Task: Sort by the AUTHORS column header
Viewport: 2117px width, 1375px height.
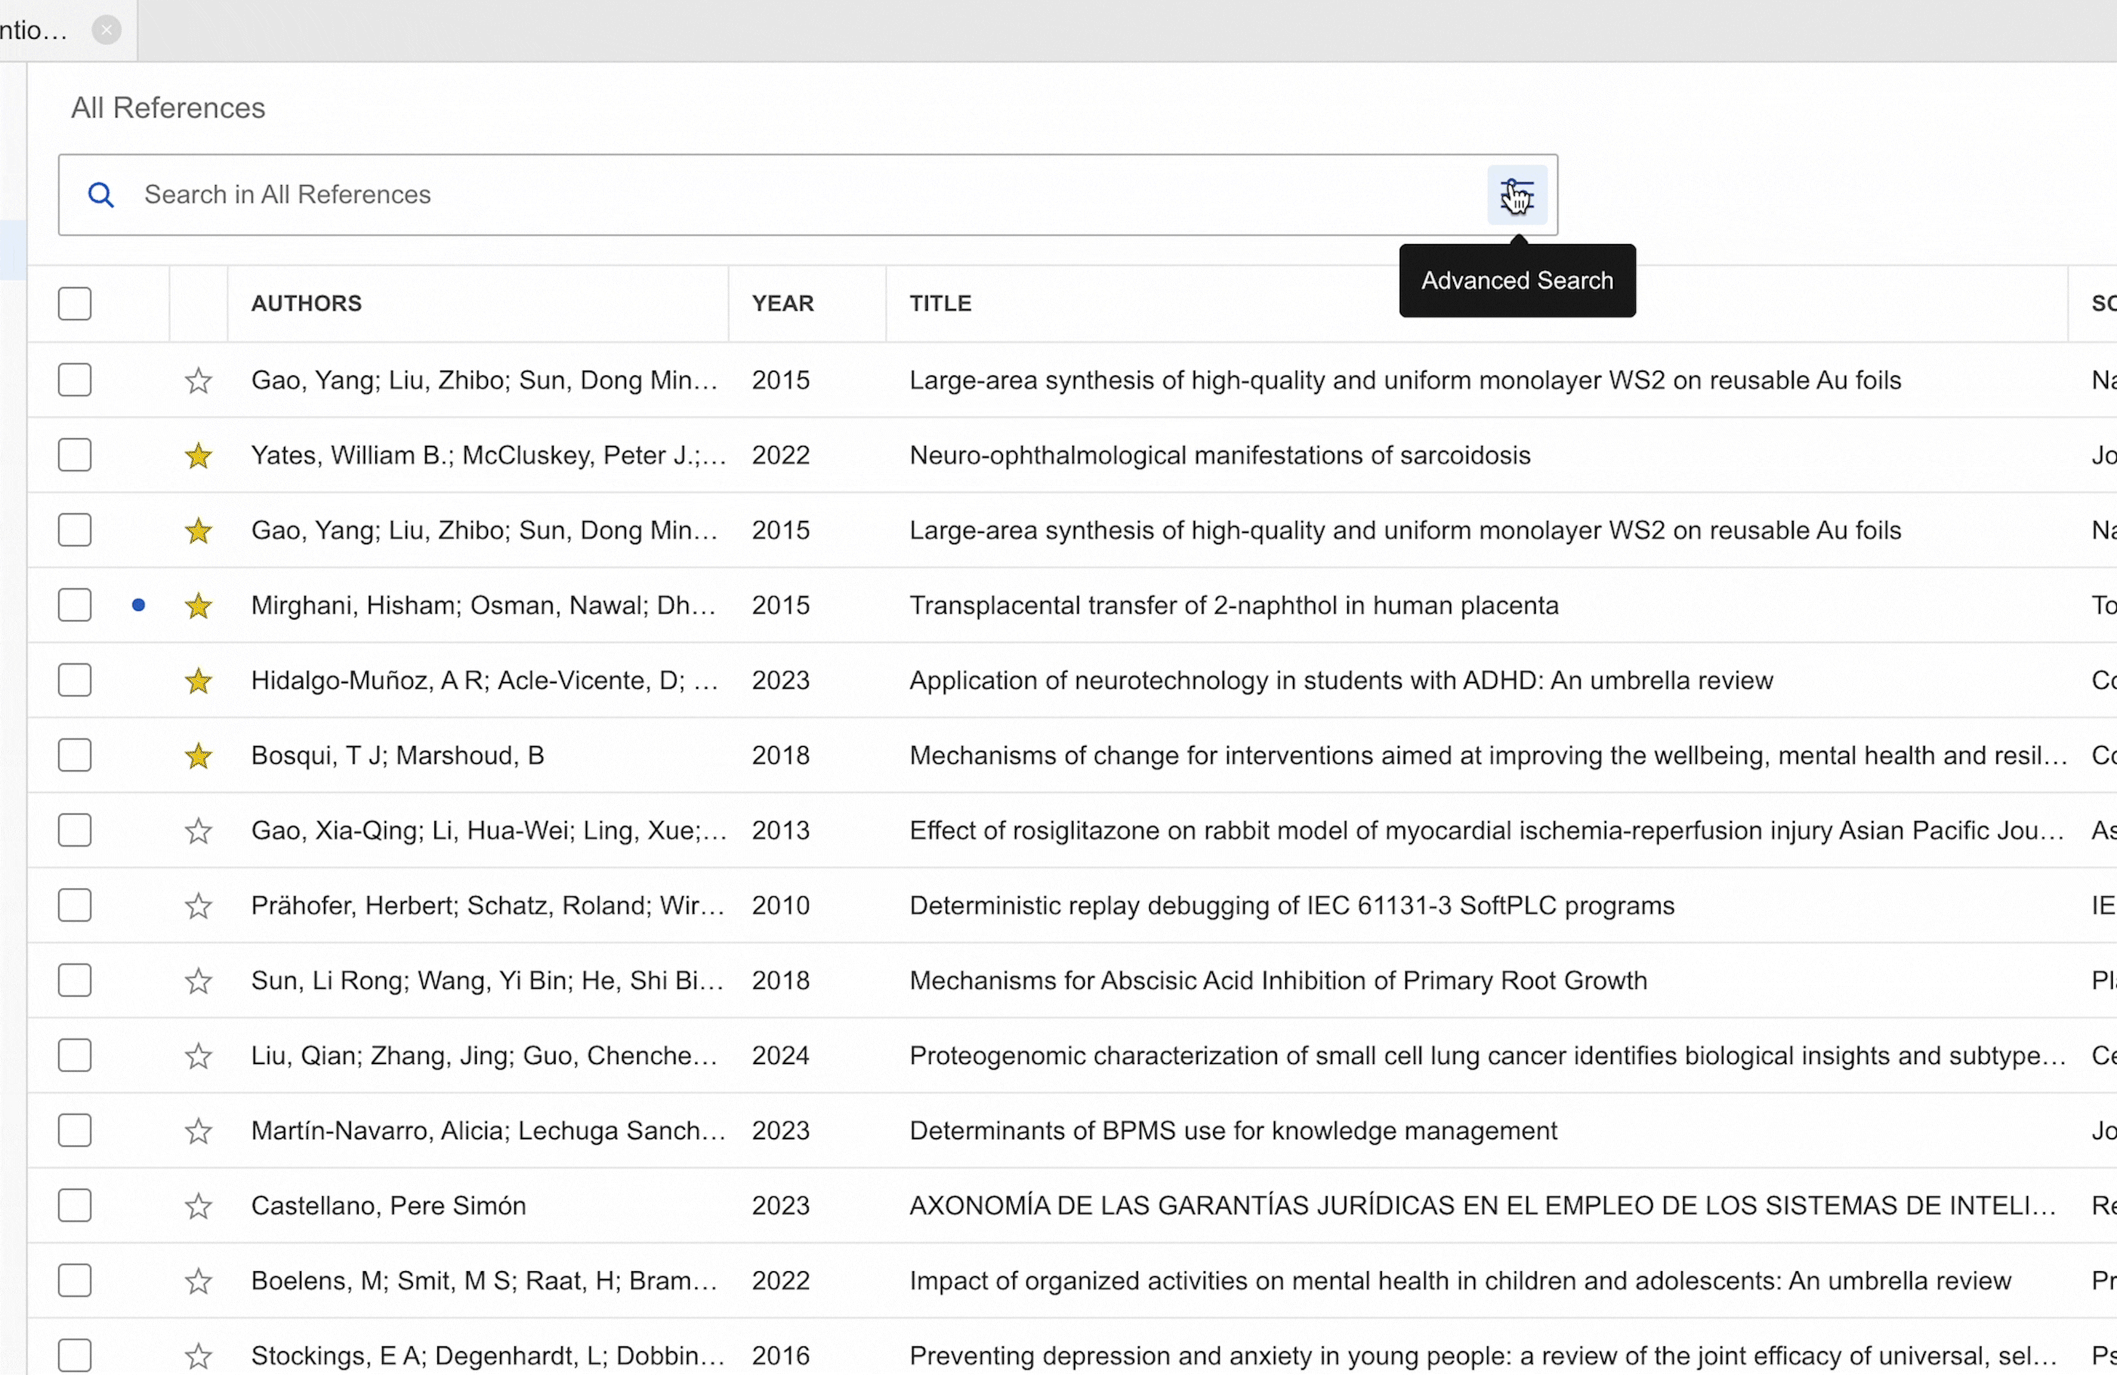Action: click(306, 303)
